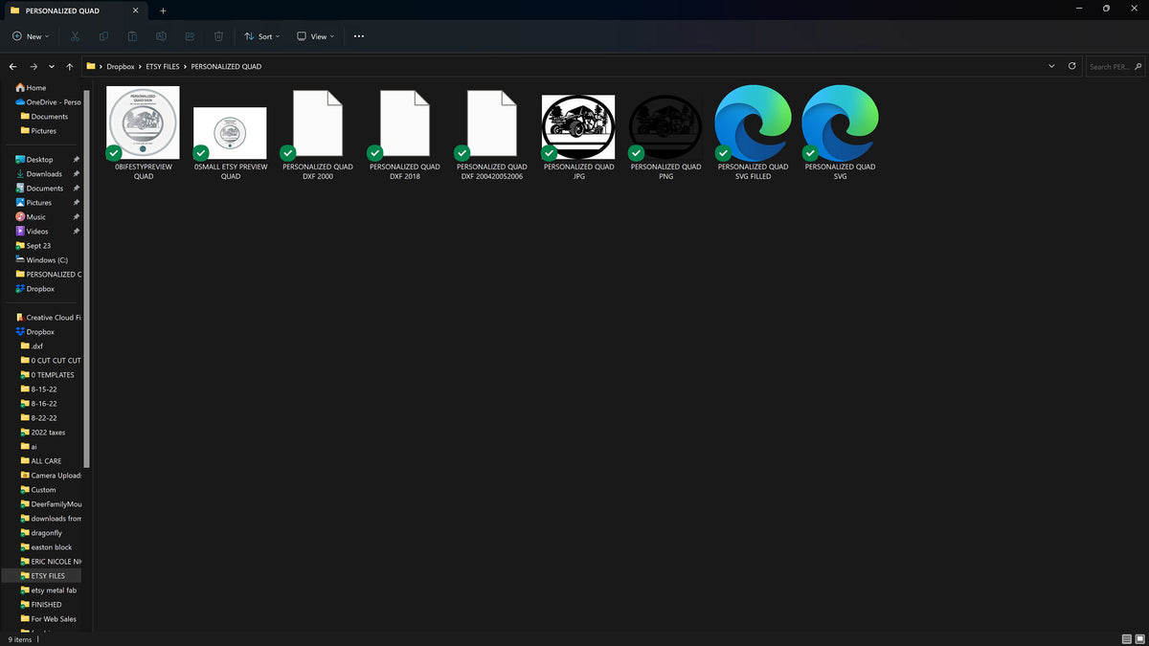
Task: Add a new tab with plus button
Action: [163, 11]
